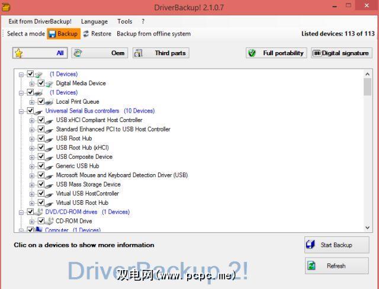
Task: Select Backup from offline system mode
Action: pyautogui.click(x=153, y=34)
